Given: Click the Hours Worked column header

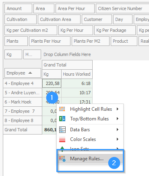Looking at the screenshot, I should click(77, 74).
